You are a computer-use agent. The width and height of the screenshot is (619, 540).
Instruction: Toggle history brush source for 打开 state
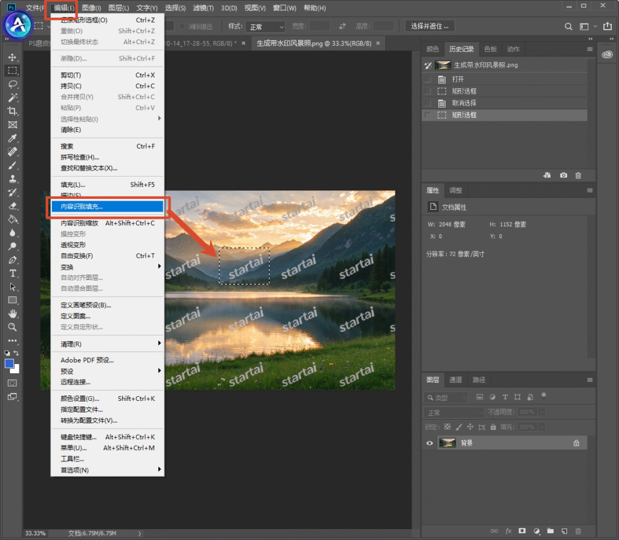[x=427, y=79]
